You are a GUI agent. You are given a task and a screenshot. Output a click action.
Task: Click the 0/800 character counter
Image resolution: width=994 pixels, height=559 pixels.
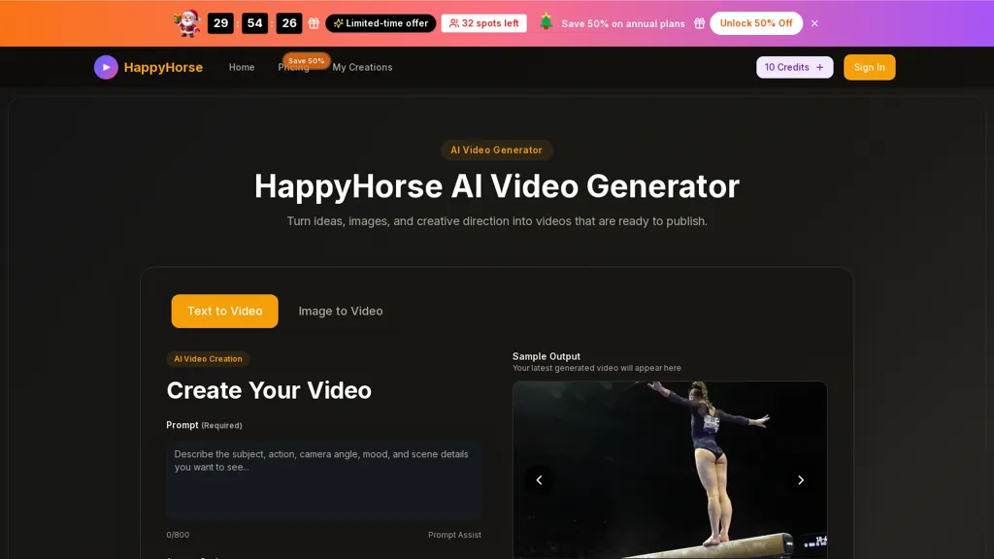[x=178, y=535]
